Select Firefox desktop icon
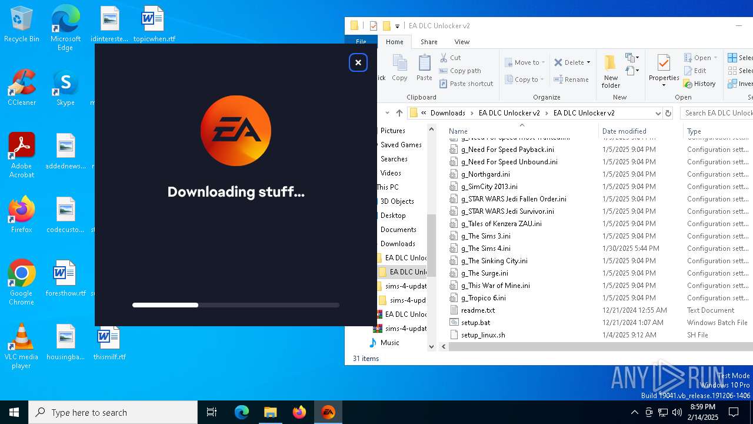The image size is (753, 424). coord(22,214)
